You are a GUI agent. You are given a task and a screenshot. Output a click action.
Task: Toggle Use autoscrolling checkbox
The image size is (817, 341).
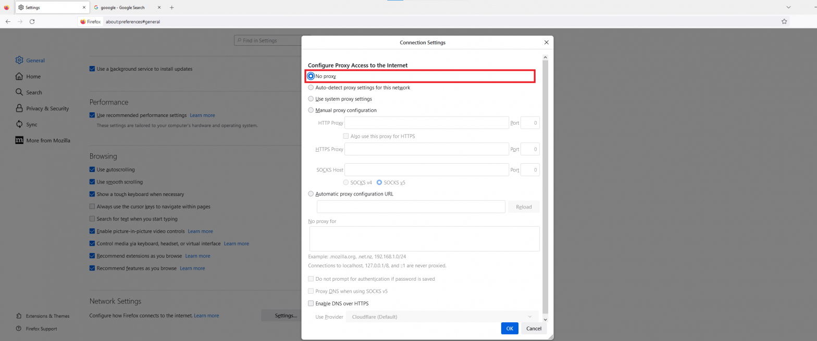[x=92, y=169]
